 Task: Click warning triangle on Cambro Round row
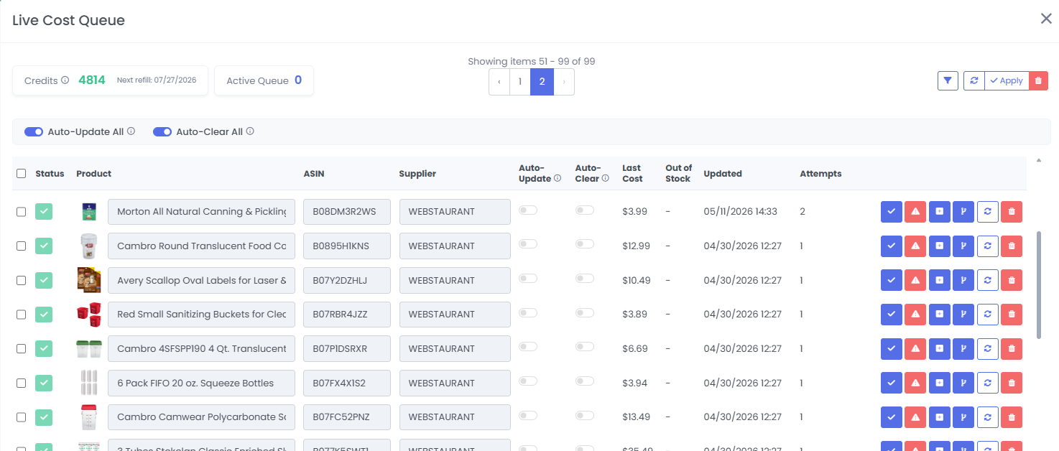(x=915, y=246)
